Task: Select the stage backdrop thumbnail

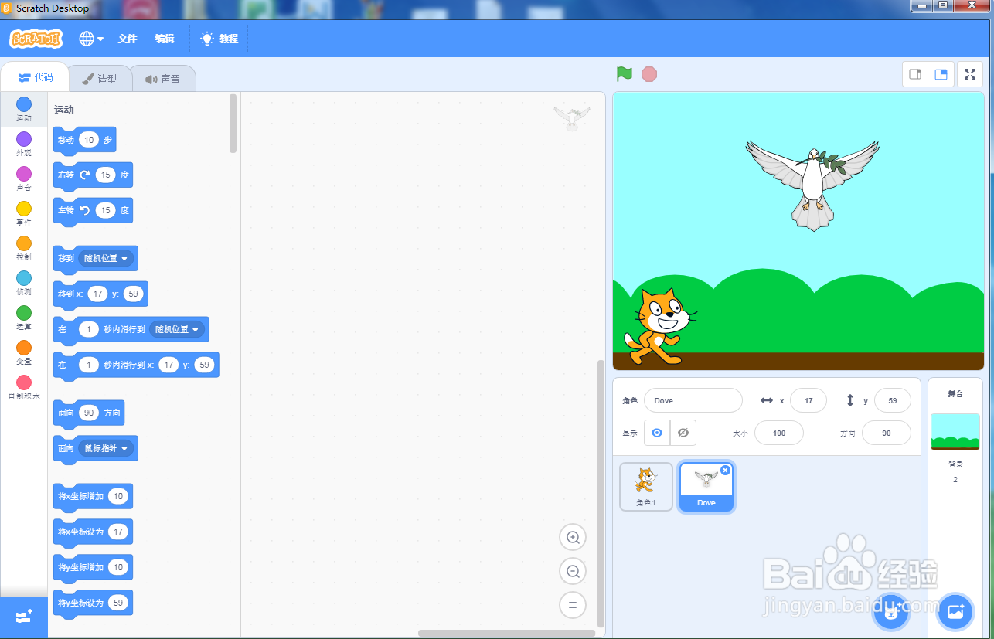Action: (955, 431)
